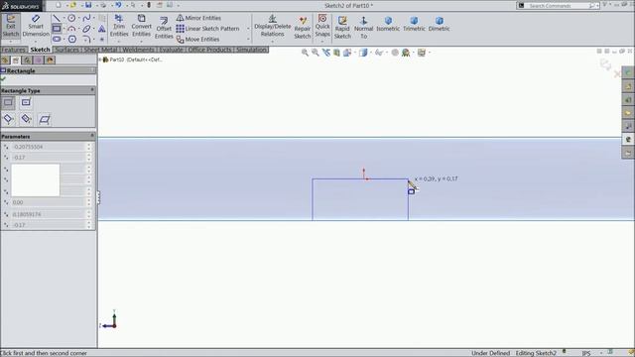
Task: Open FeatureManager design tree tab
Action: (x=5, y=60)
